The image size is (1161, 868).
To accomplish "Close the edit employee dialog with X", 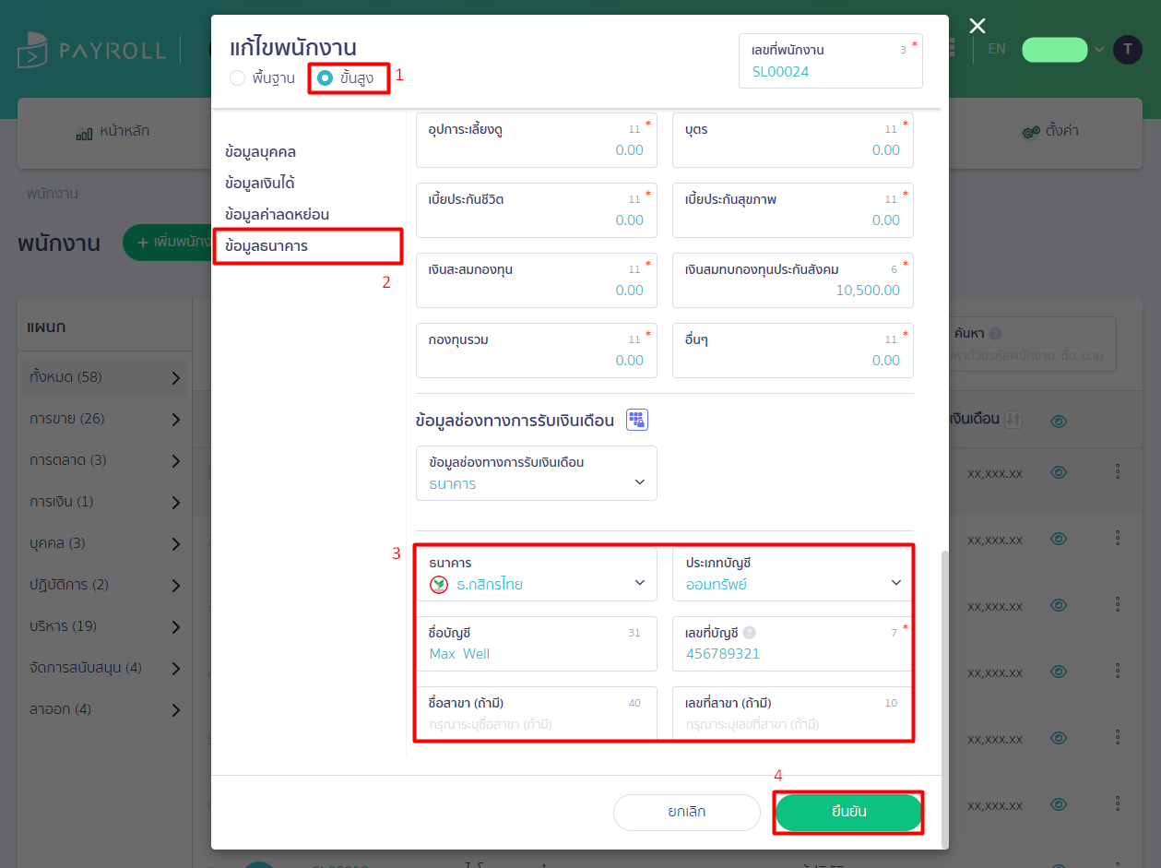I will [x=977, y=26].
